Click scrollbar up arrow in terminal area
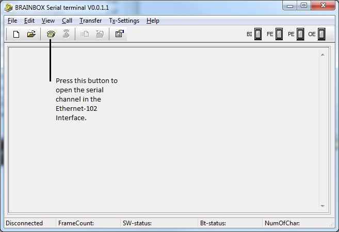Viewport: 339px width, 232px height. click(322, 55)
